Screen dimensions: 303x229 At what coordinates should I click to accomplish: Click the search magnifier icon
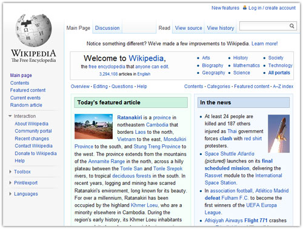pos(291,26)
